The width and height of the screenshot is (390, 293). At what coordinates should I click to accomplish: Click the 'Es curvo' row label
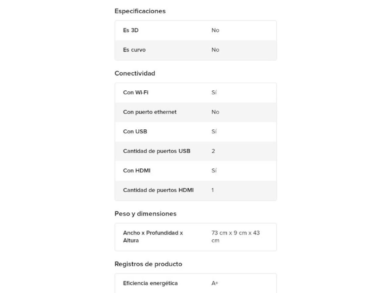coord(134,50)
